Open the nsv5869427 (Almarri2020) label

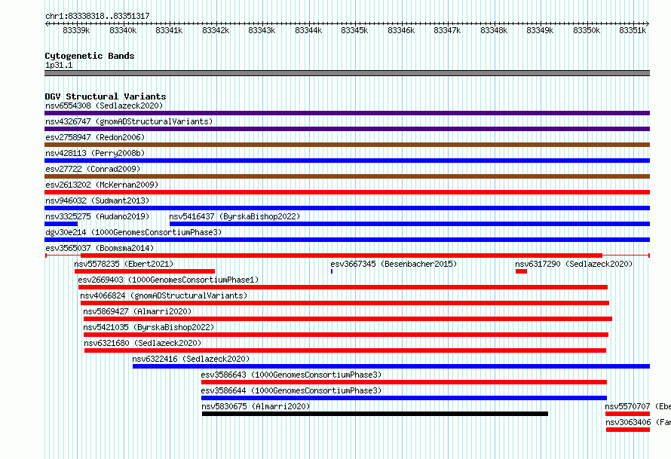click(137, 311)
